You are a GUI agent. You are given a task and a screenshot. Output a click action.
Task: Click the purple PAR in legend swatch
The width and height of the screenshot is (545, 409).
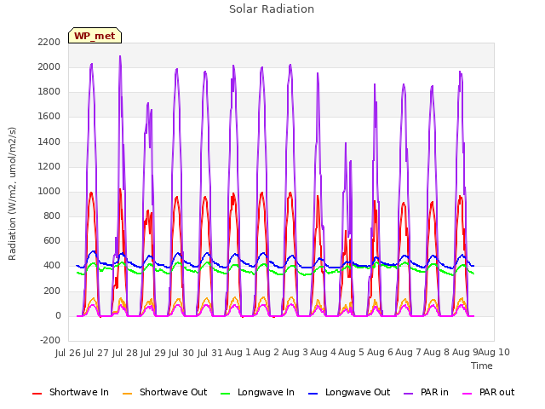click(409, 394)
